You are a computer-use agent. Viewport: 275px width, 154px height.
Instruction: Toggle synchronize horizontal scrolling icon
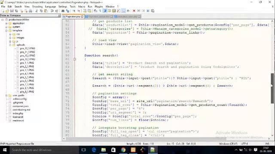[89, 11]
